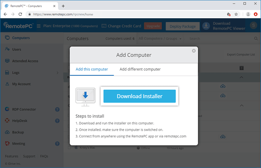This screenshot has width=261, height=168.
Task: Open the Logs menu item
Action: point(16,73)
